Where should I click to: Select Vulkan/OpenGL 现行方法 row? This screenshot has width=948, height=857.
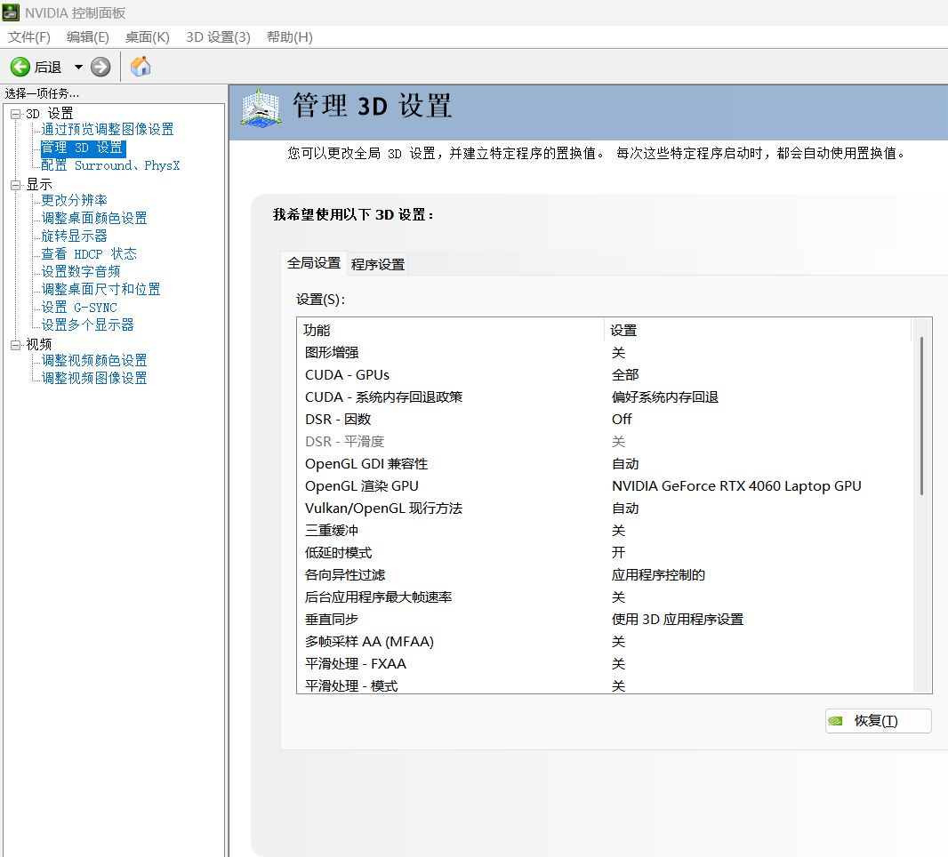(606, 509)
